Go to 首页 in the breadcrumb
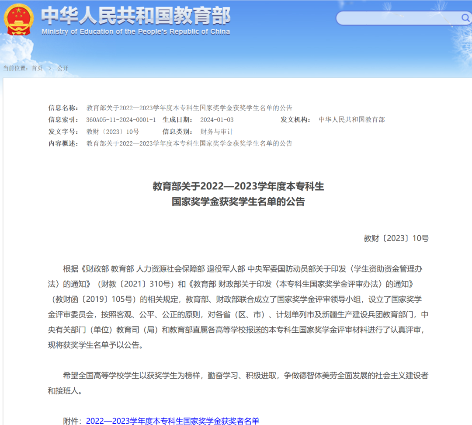Image resolution: width=472 pixels, height=425 pixels. coord(37,68)
